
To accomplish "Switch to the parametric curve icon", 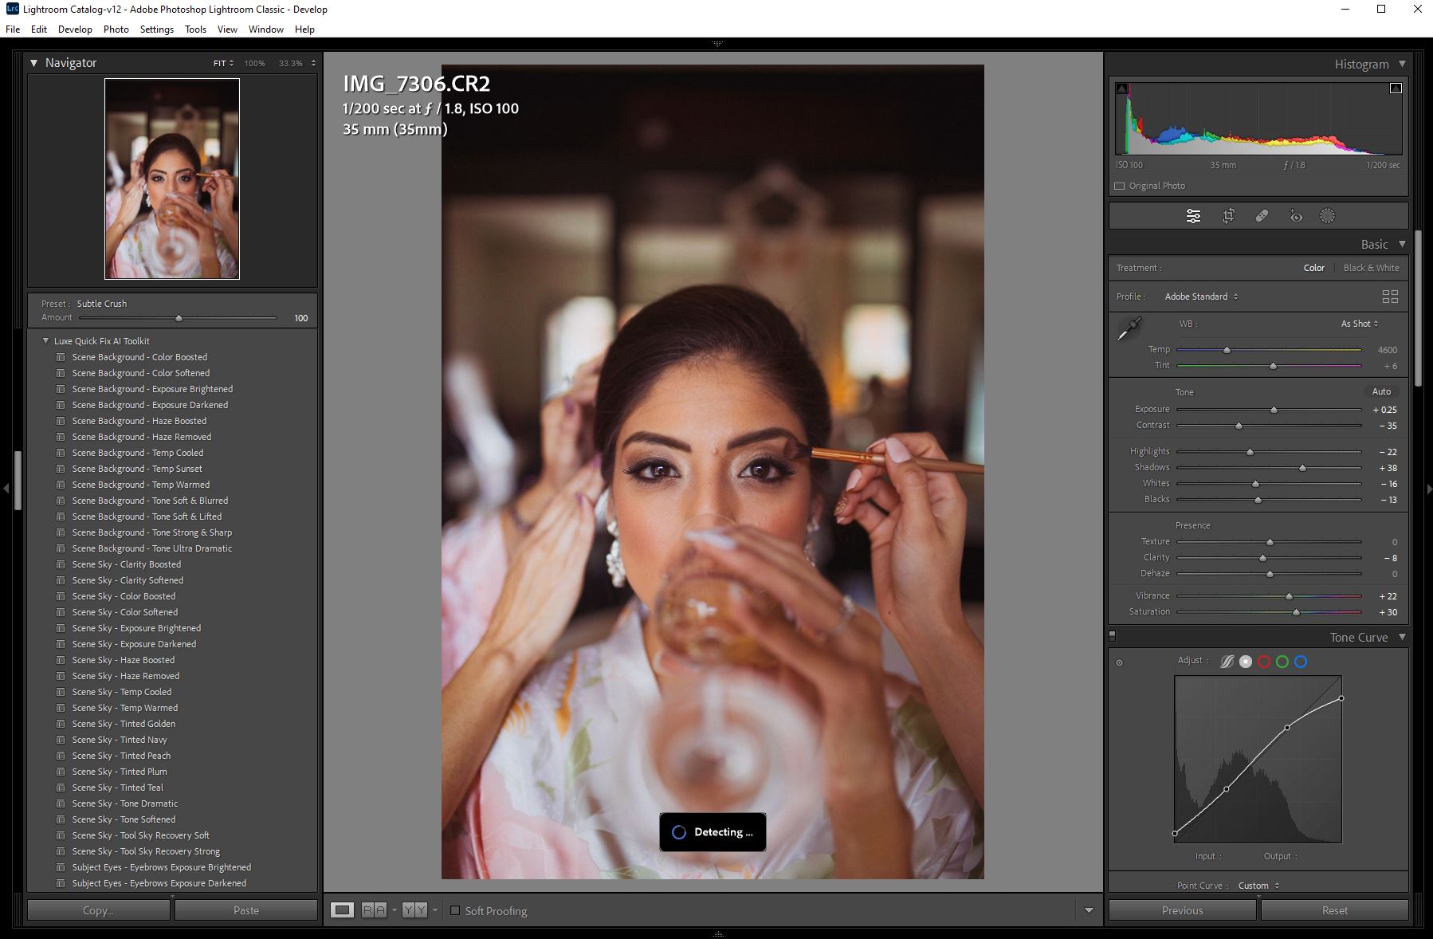I will [x=1227, y=662].
